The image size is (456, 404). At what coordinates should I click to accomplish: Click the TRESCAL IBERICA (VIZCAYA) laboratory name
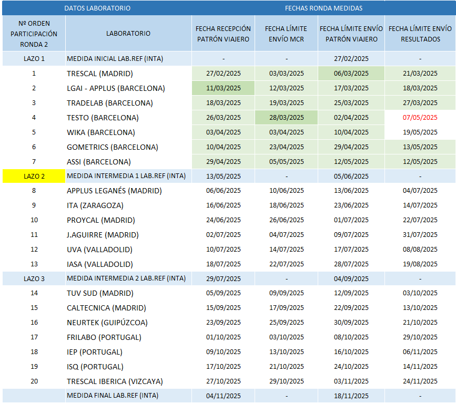115,381
